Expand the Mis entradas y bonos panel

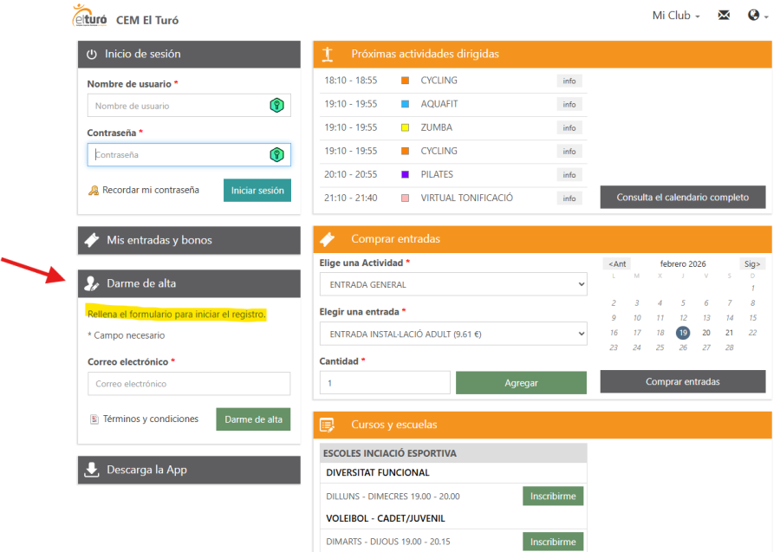(189, 240)
